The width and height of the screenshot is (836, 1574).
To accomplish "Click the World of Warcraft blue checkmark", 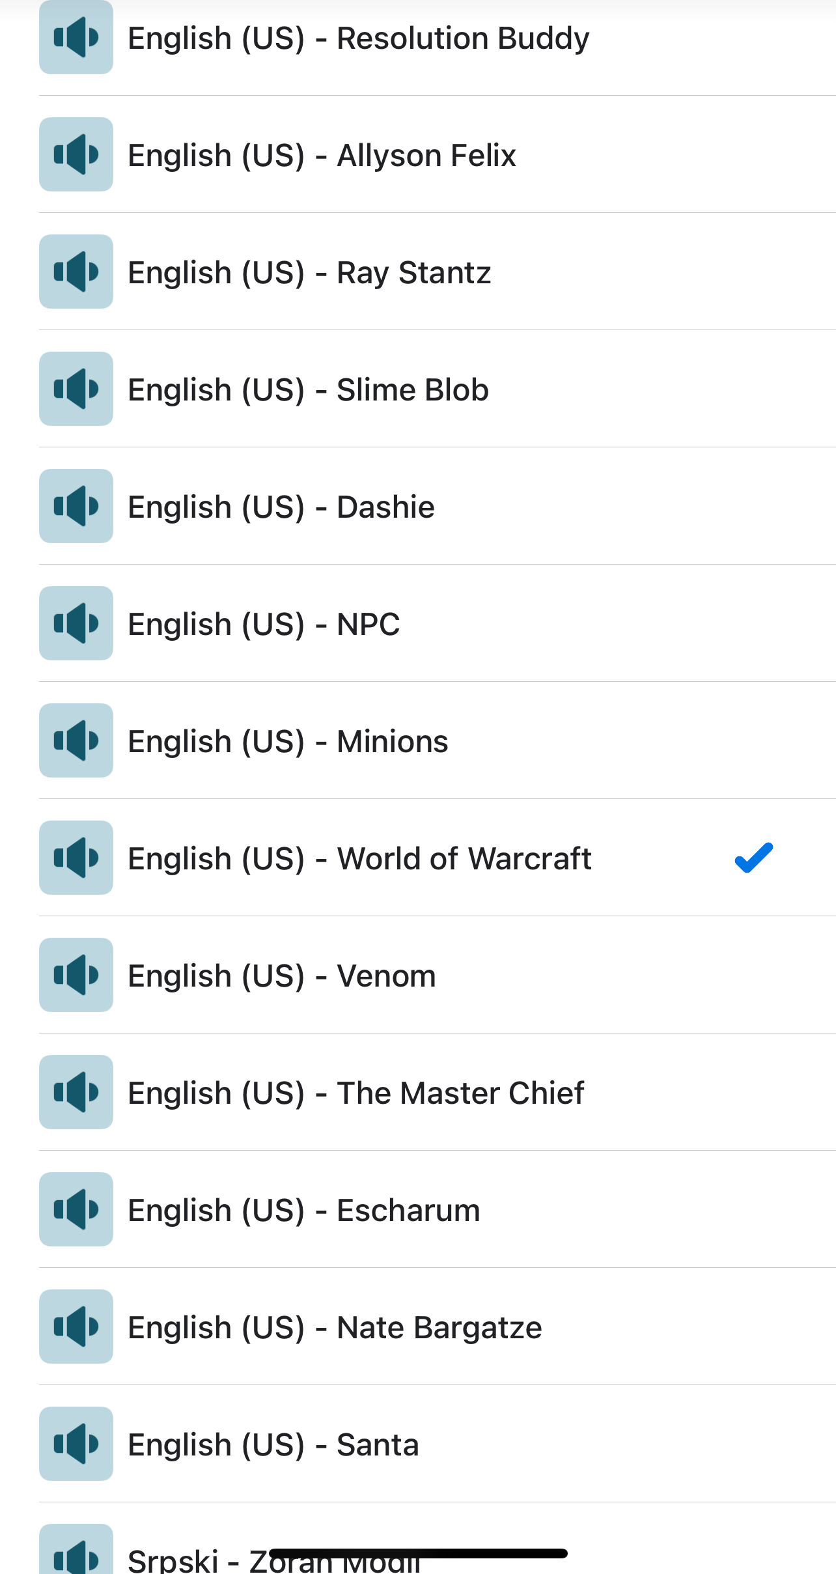I will 753,858.
